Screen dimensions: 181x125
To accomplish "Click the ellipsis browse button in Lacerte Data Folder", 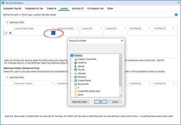I will click(x=53, y=33).
